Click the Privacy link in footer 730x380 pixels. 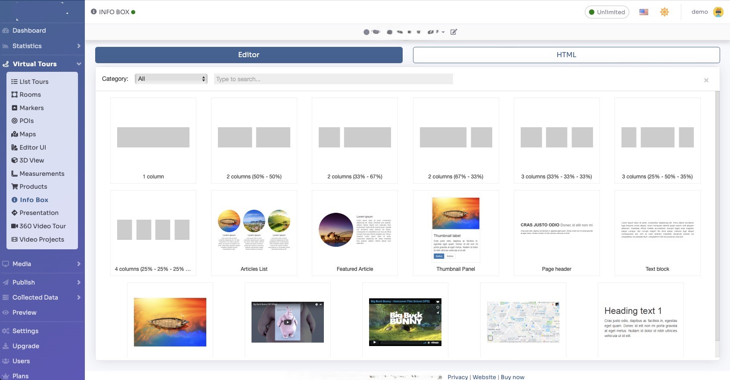[x=457, y=377]
